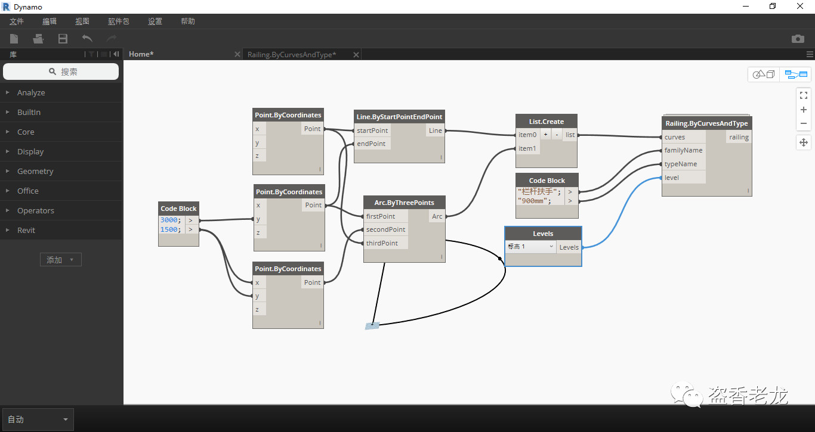This screenshot has width=815, height=432.
Task: Zoom out on the graph canvas
Action: coord(804,123)
